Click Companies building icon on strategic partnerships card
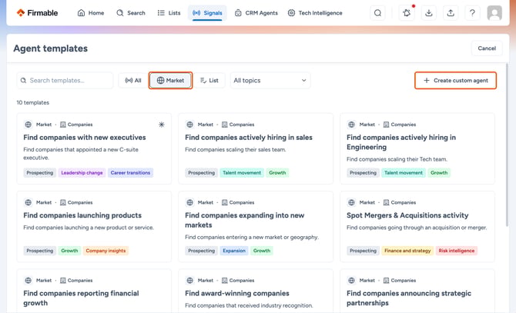516x313 pixels. coord(387,281)
